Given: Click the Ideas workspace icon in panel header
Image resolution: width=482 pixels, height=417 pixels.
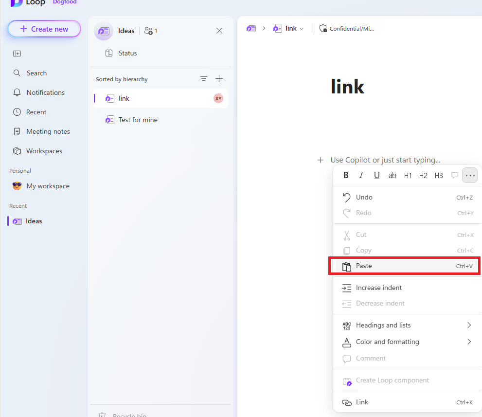Looking at the screenshot, I should coord(104,31).
